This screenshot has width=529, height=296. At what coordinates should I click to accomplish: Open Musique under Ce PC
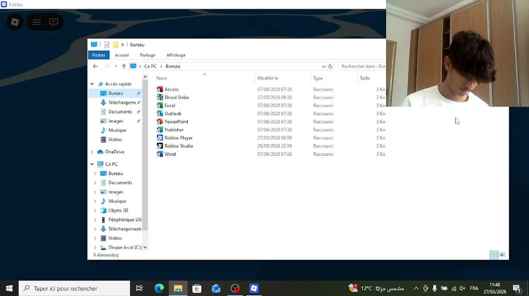[x=117, y=201]
